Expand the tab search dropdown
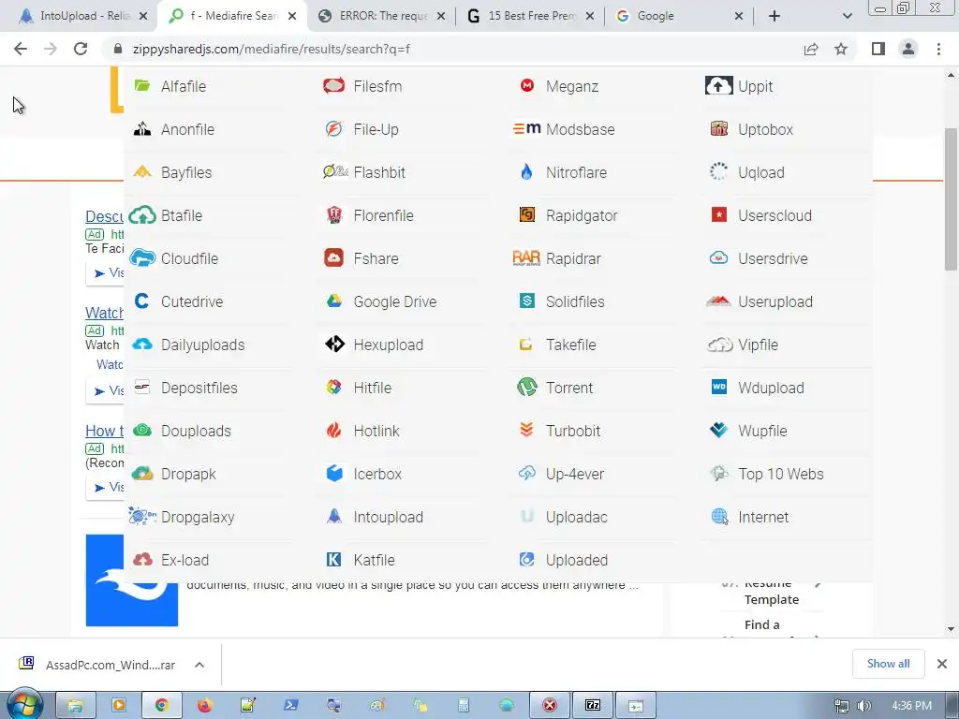The height and width of the screenshot is (719, 959). click(x=847, y=16)
